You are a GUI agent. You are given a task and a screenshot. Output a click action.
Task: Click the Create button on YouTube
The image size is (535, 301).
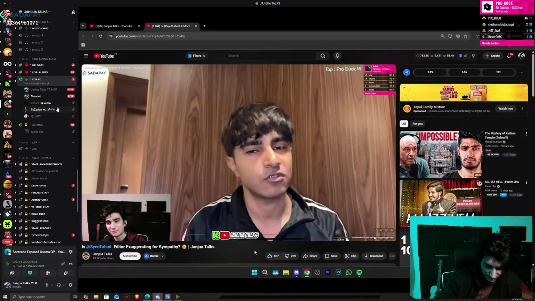(492, 56)
